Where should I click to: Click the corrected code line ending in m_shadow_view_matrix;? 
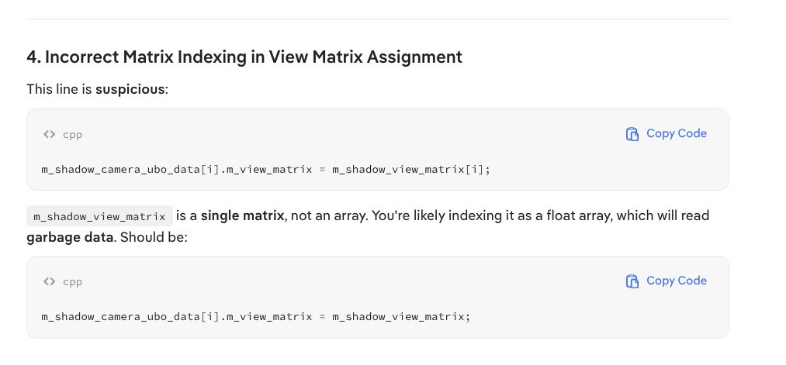point(256,316)
